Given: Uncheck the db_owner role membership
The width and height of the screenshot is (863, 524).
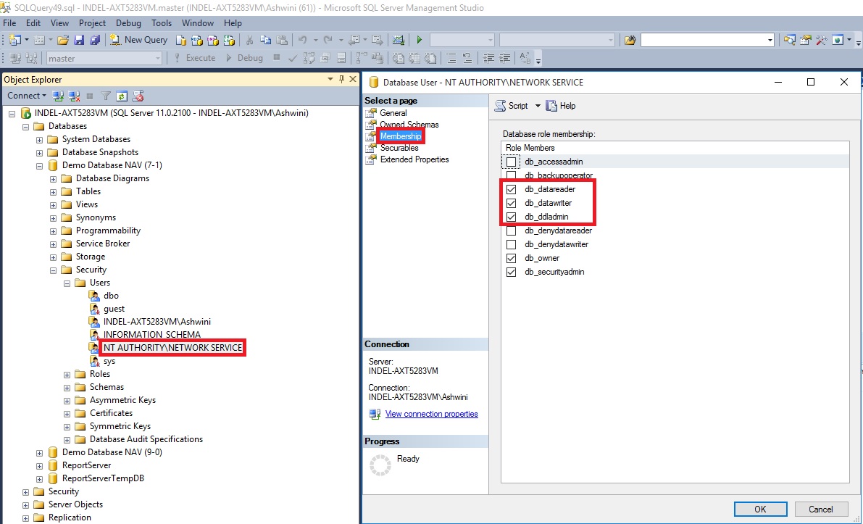Looking at the screenshot, I should (512, 258).
